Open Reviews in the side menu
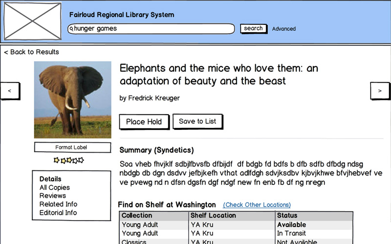Image resolution: width=391 pixels, height=244 pixels. [53, 196]
